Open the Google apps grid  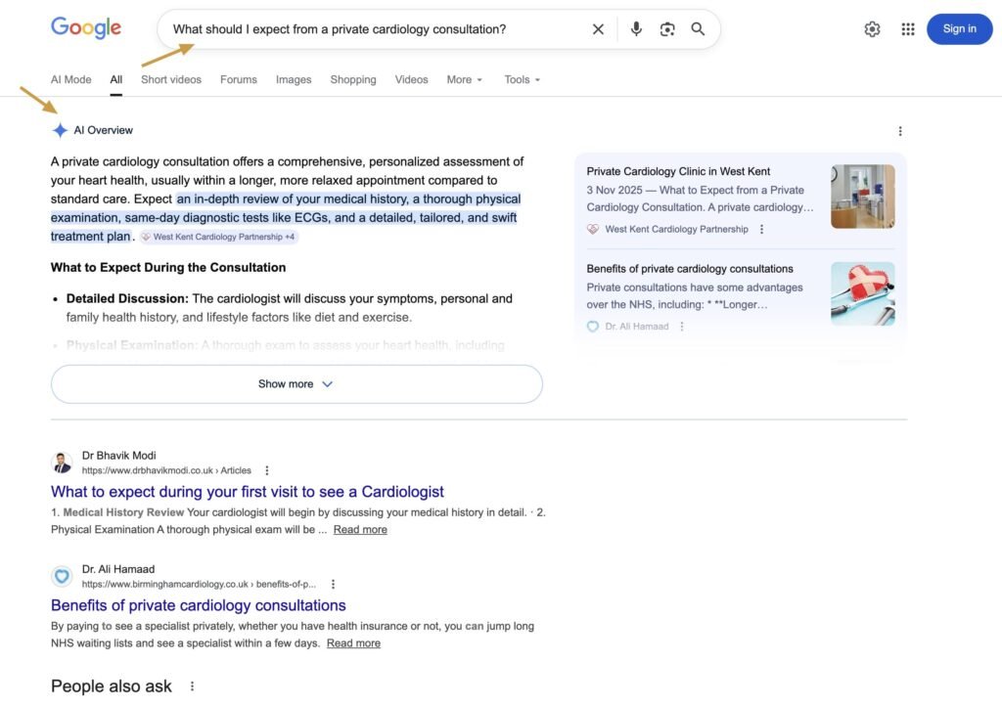(907, 28)
